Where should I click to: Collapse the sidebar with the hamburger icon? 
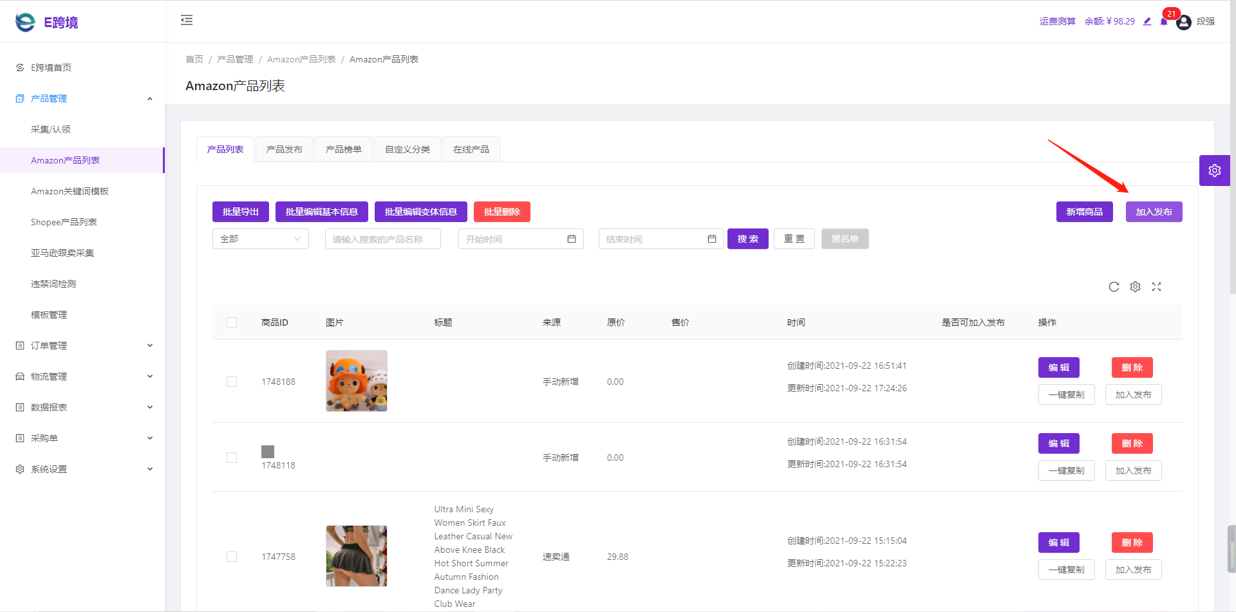tap(187, 20)
